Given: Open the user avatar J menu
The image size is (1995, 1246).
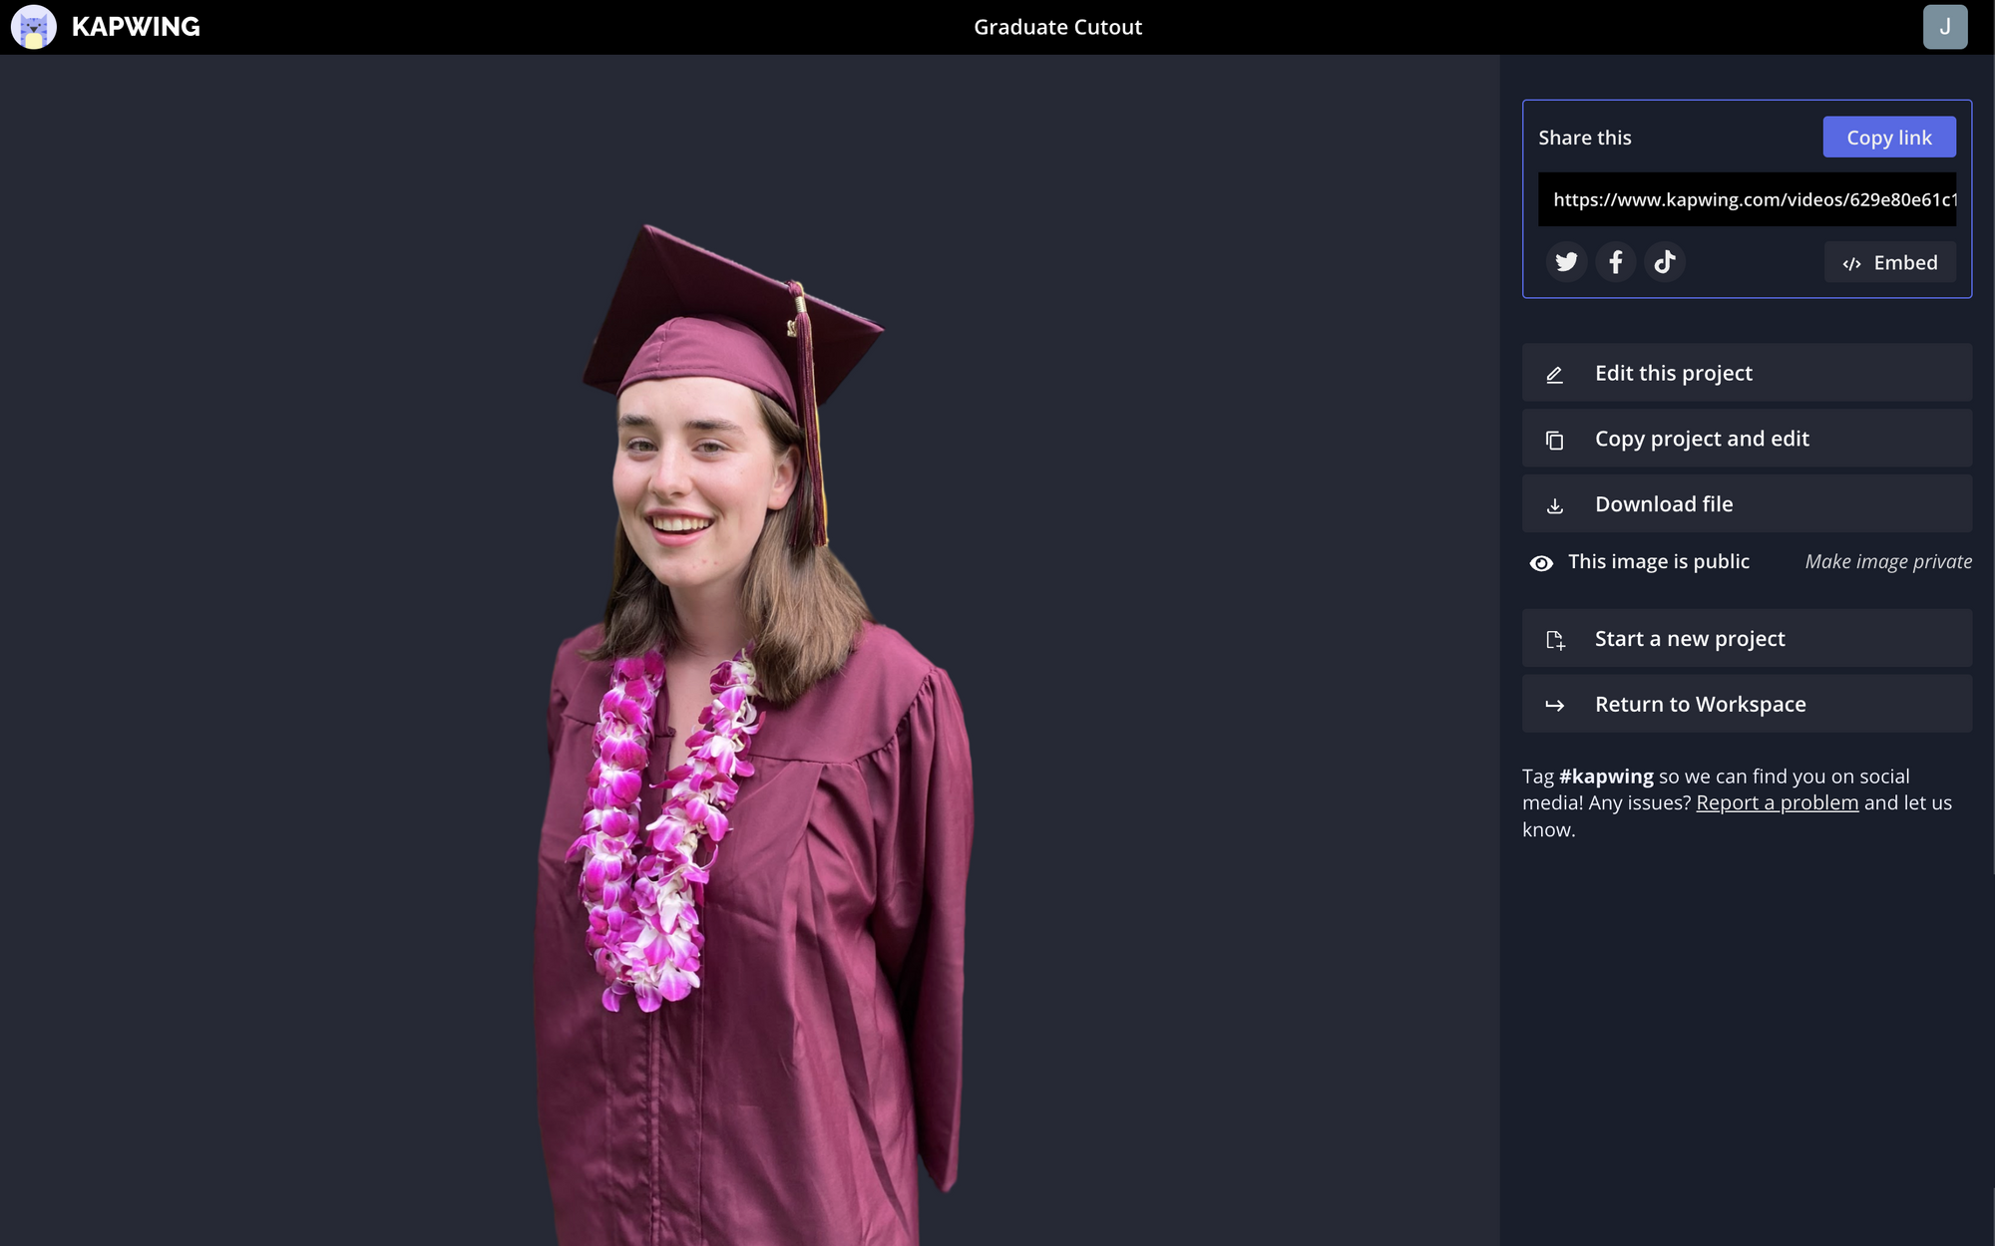Looking at the screenshot, I should (x=1944, y=27).
